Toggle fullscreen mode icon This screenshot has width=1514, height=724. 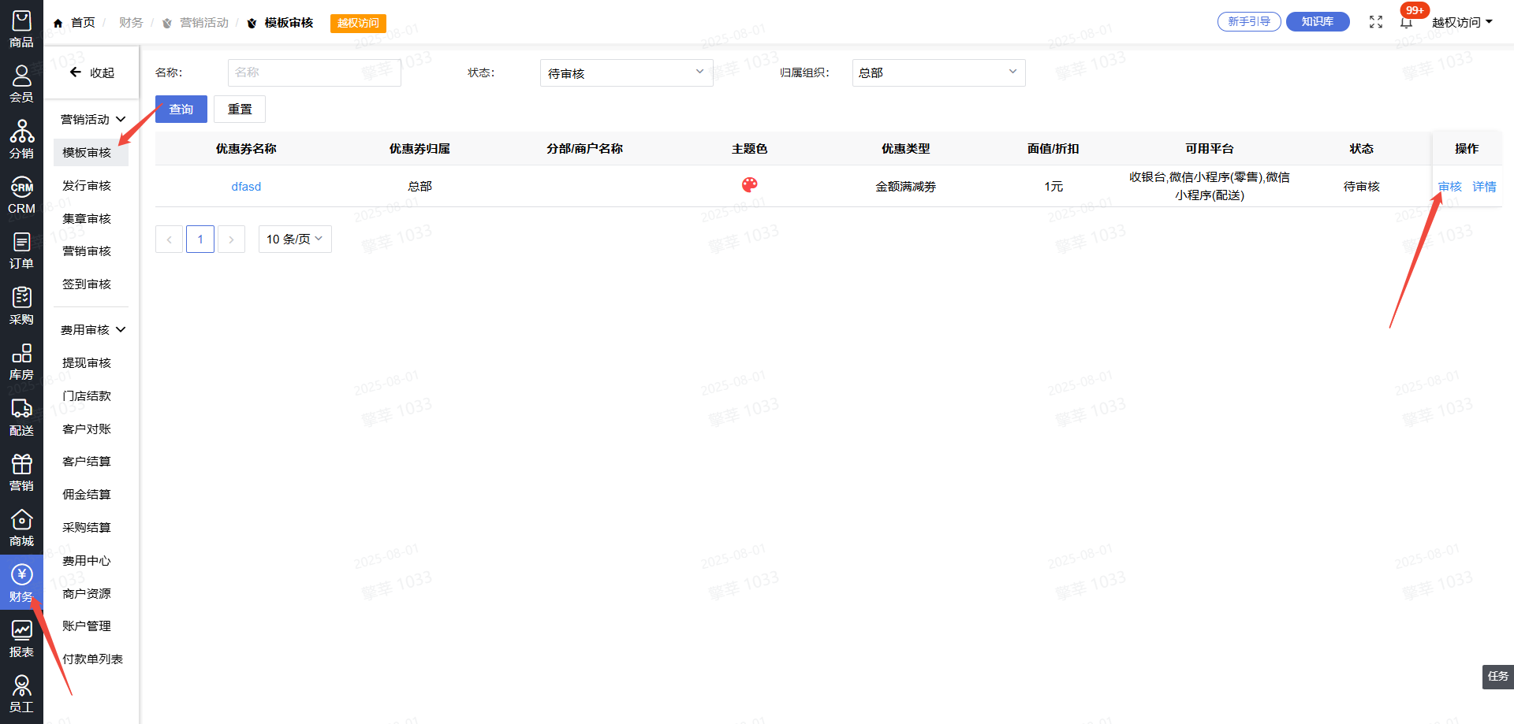(1376, 22)
